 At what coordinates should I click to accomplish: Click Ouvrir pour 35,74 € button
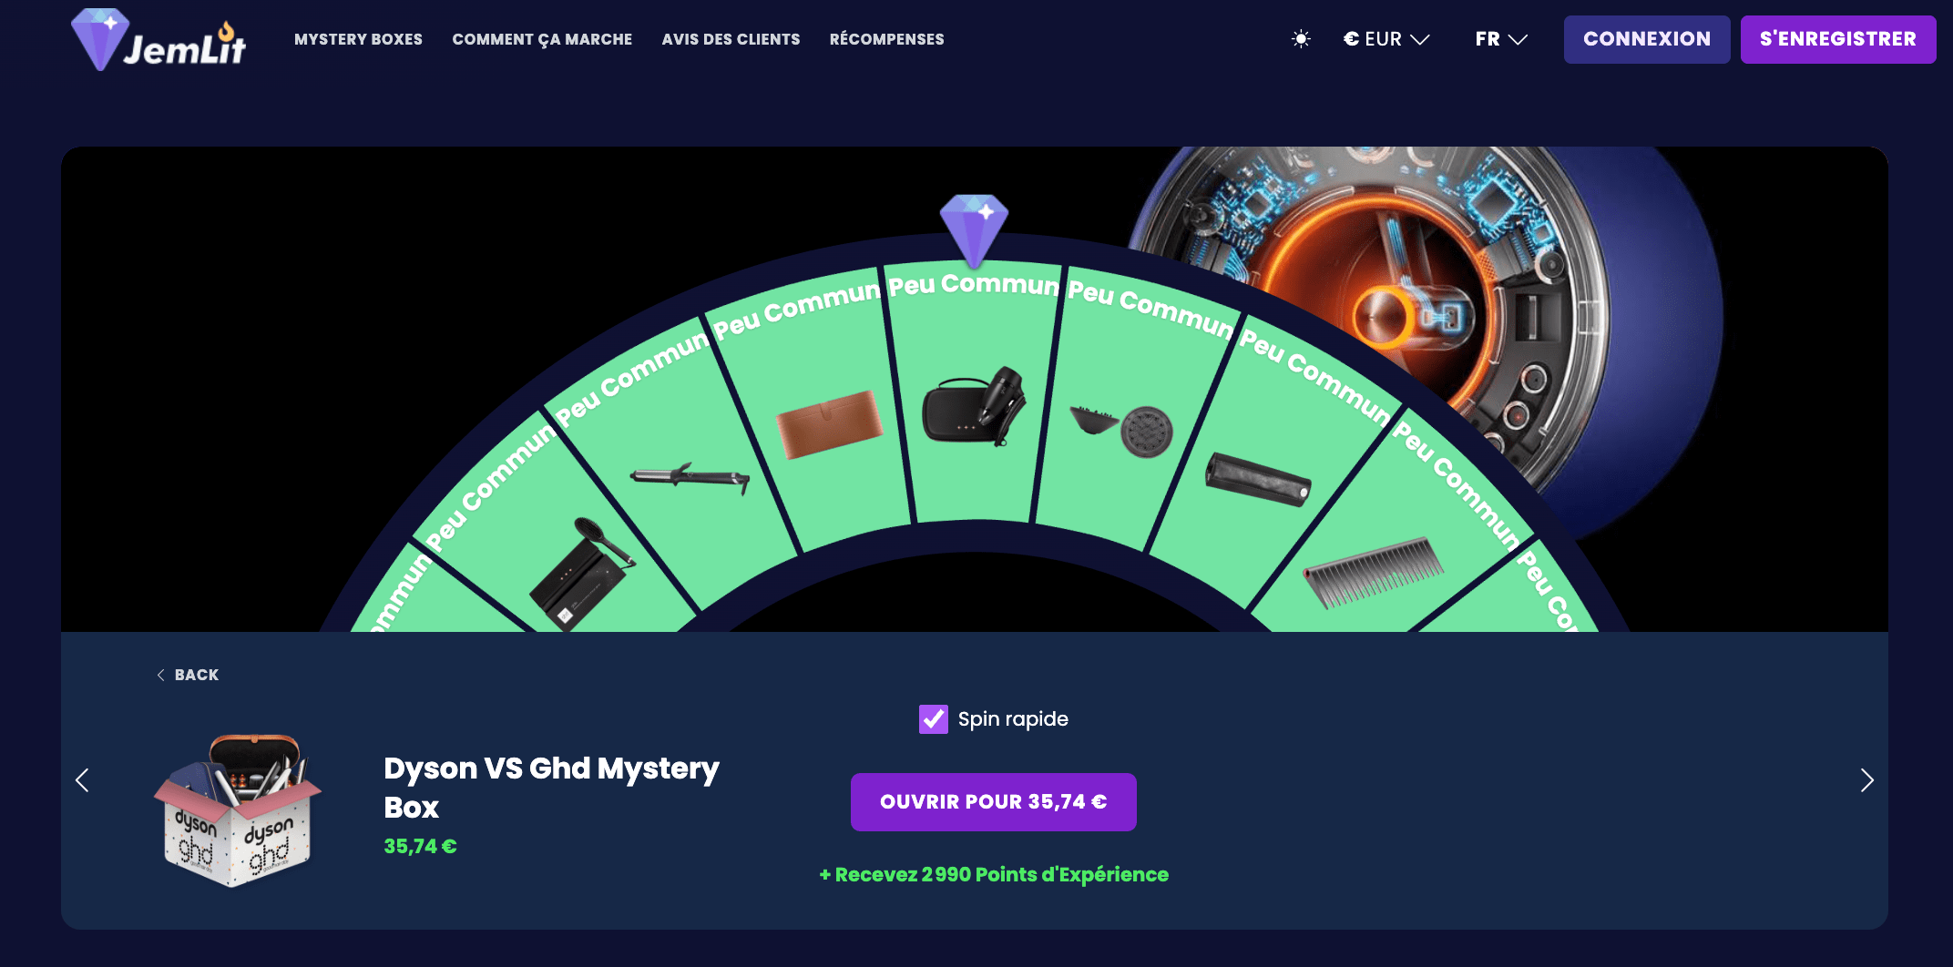tap(994, 802)
